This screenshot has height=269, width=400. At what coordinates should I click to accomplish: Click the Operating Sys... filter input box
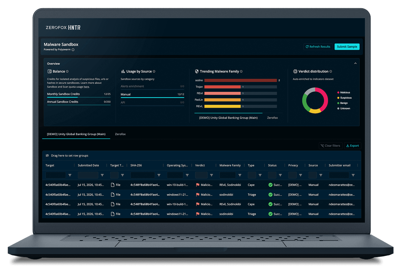click(x=175, y=175)
